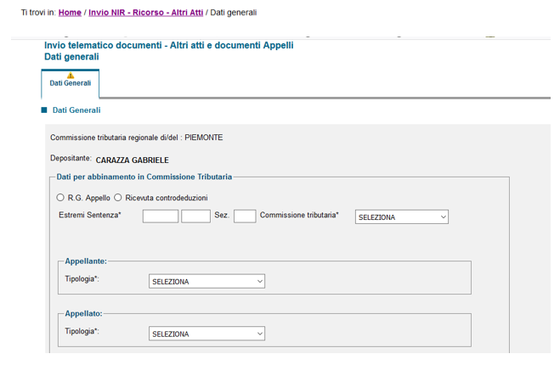Screen dimensions: 560x365
Task: Click the Appellante section legend
Action: (x=86, y=261)
